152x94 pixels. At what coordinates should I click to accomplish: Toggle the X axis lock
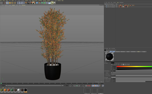pos(18,3)
